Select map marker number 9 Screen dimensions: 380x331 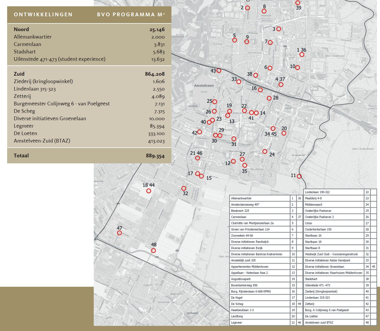pos(247,42)
